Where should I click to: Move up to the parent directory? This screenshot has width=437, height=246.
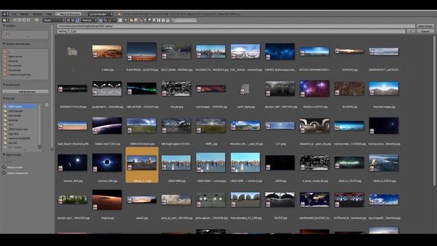coord(24,20)
